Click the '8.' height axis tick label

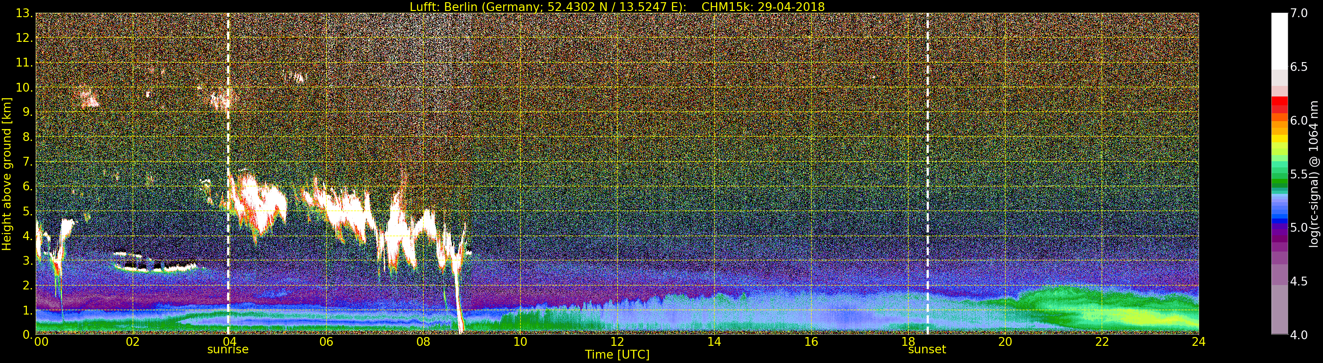(27, 137)
